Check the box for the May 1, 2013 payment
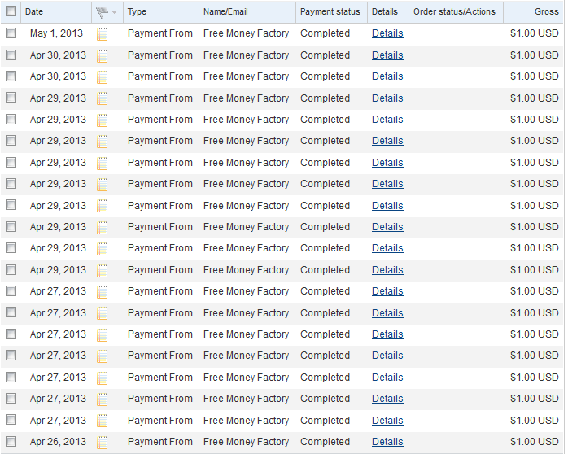The image size is (568, 454). click(x=11, y=33)
